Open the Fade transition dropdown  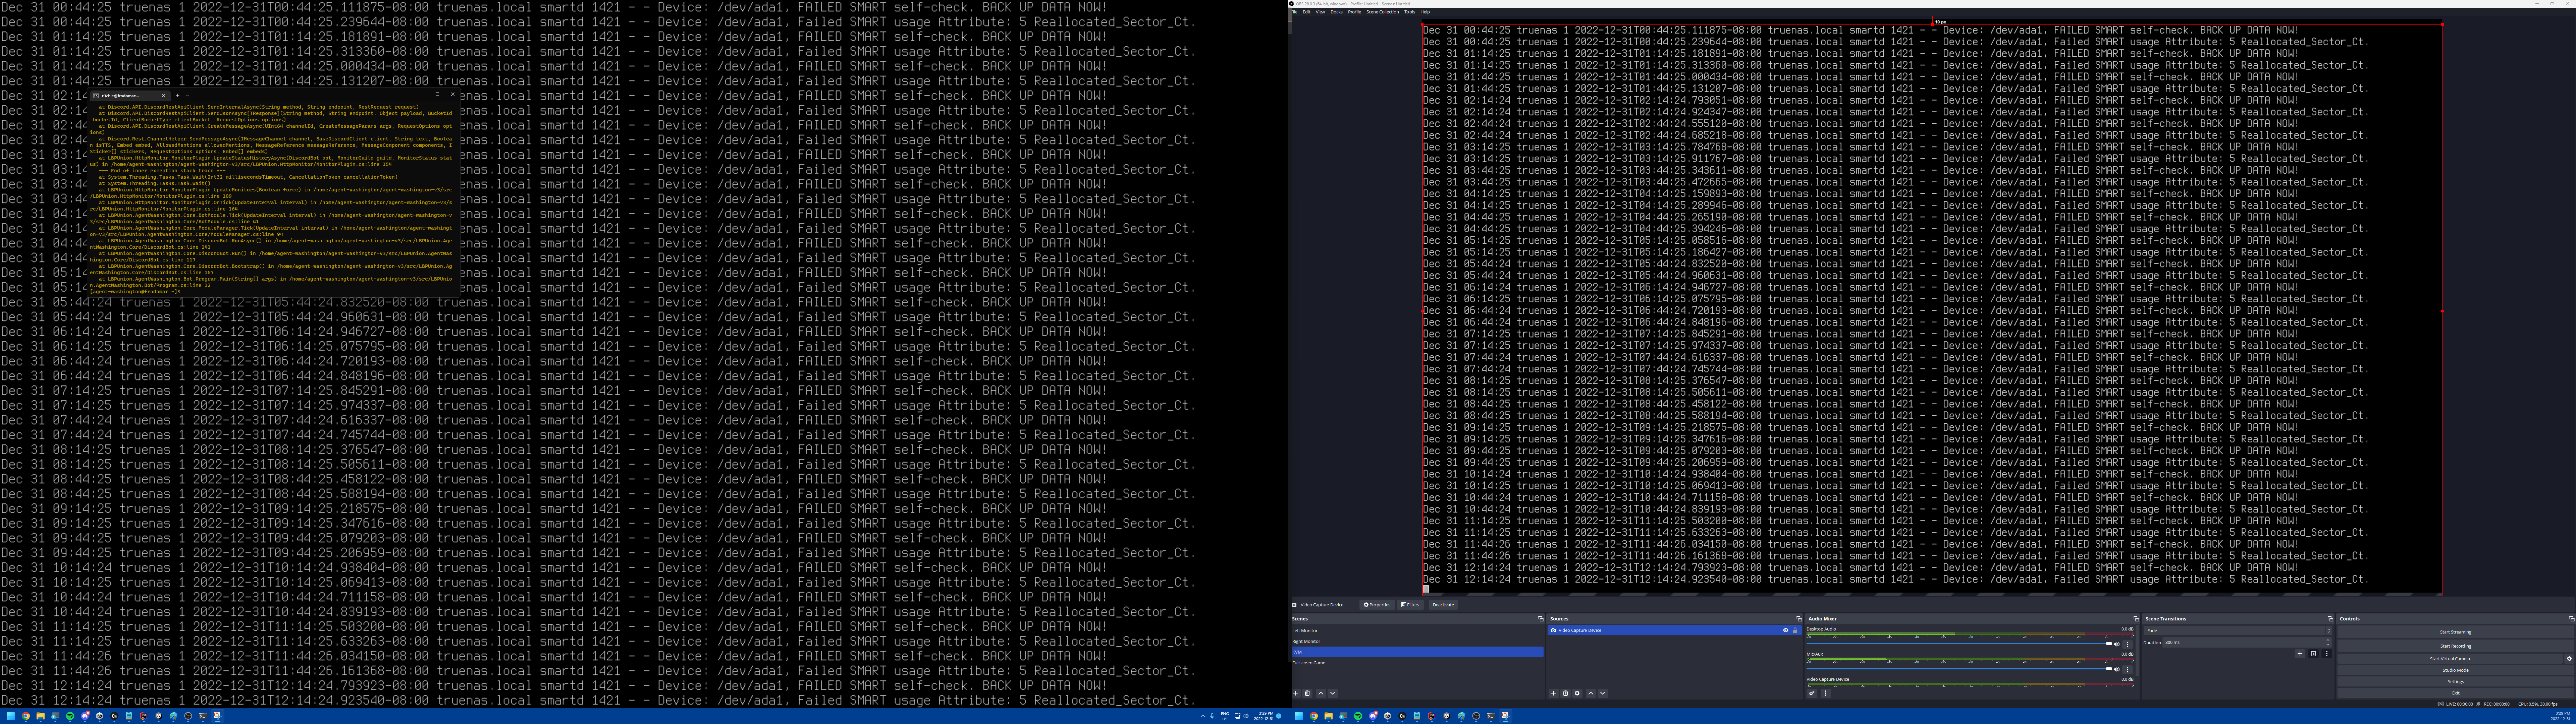tap(2238, 631)
